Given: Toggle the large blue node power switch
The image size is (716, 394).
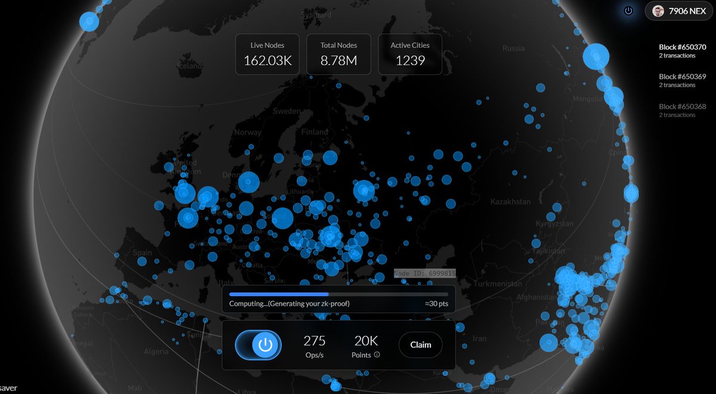Looking at the screenshot, I should pos(258,345).
